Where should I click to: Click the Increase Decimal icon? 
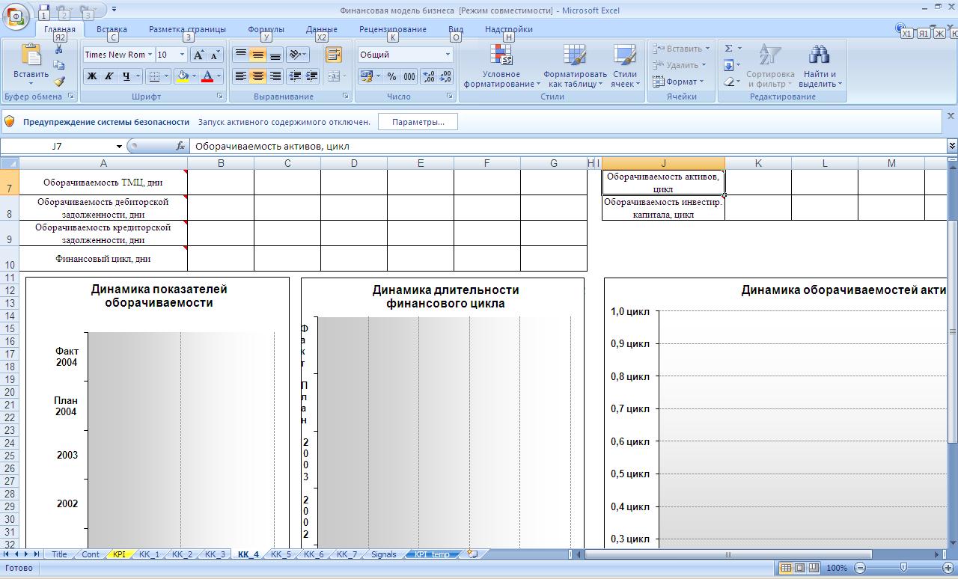[428, 76]
